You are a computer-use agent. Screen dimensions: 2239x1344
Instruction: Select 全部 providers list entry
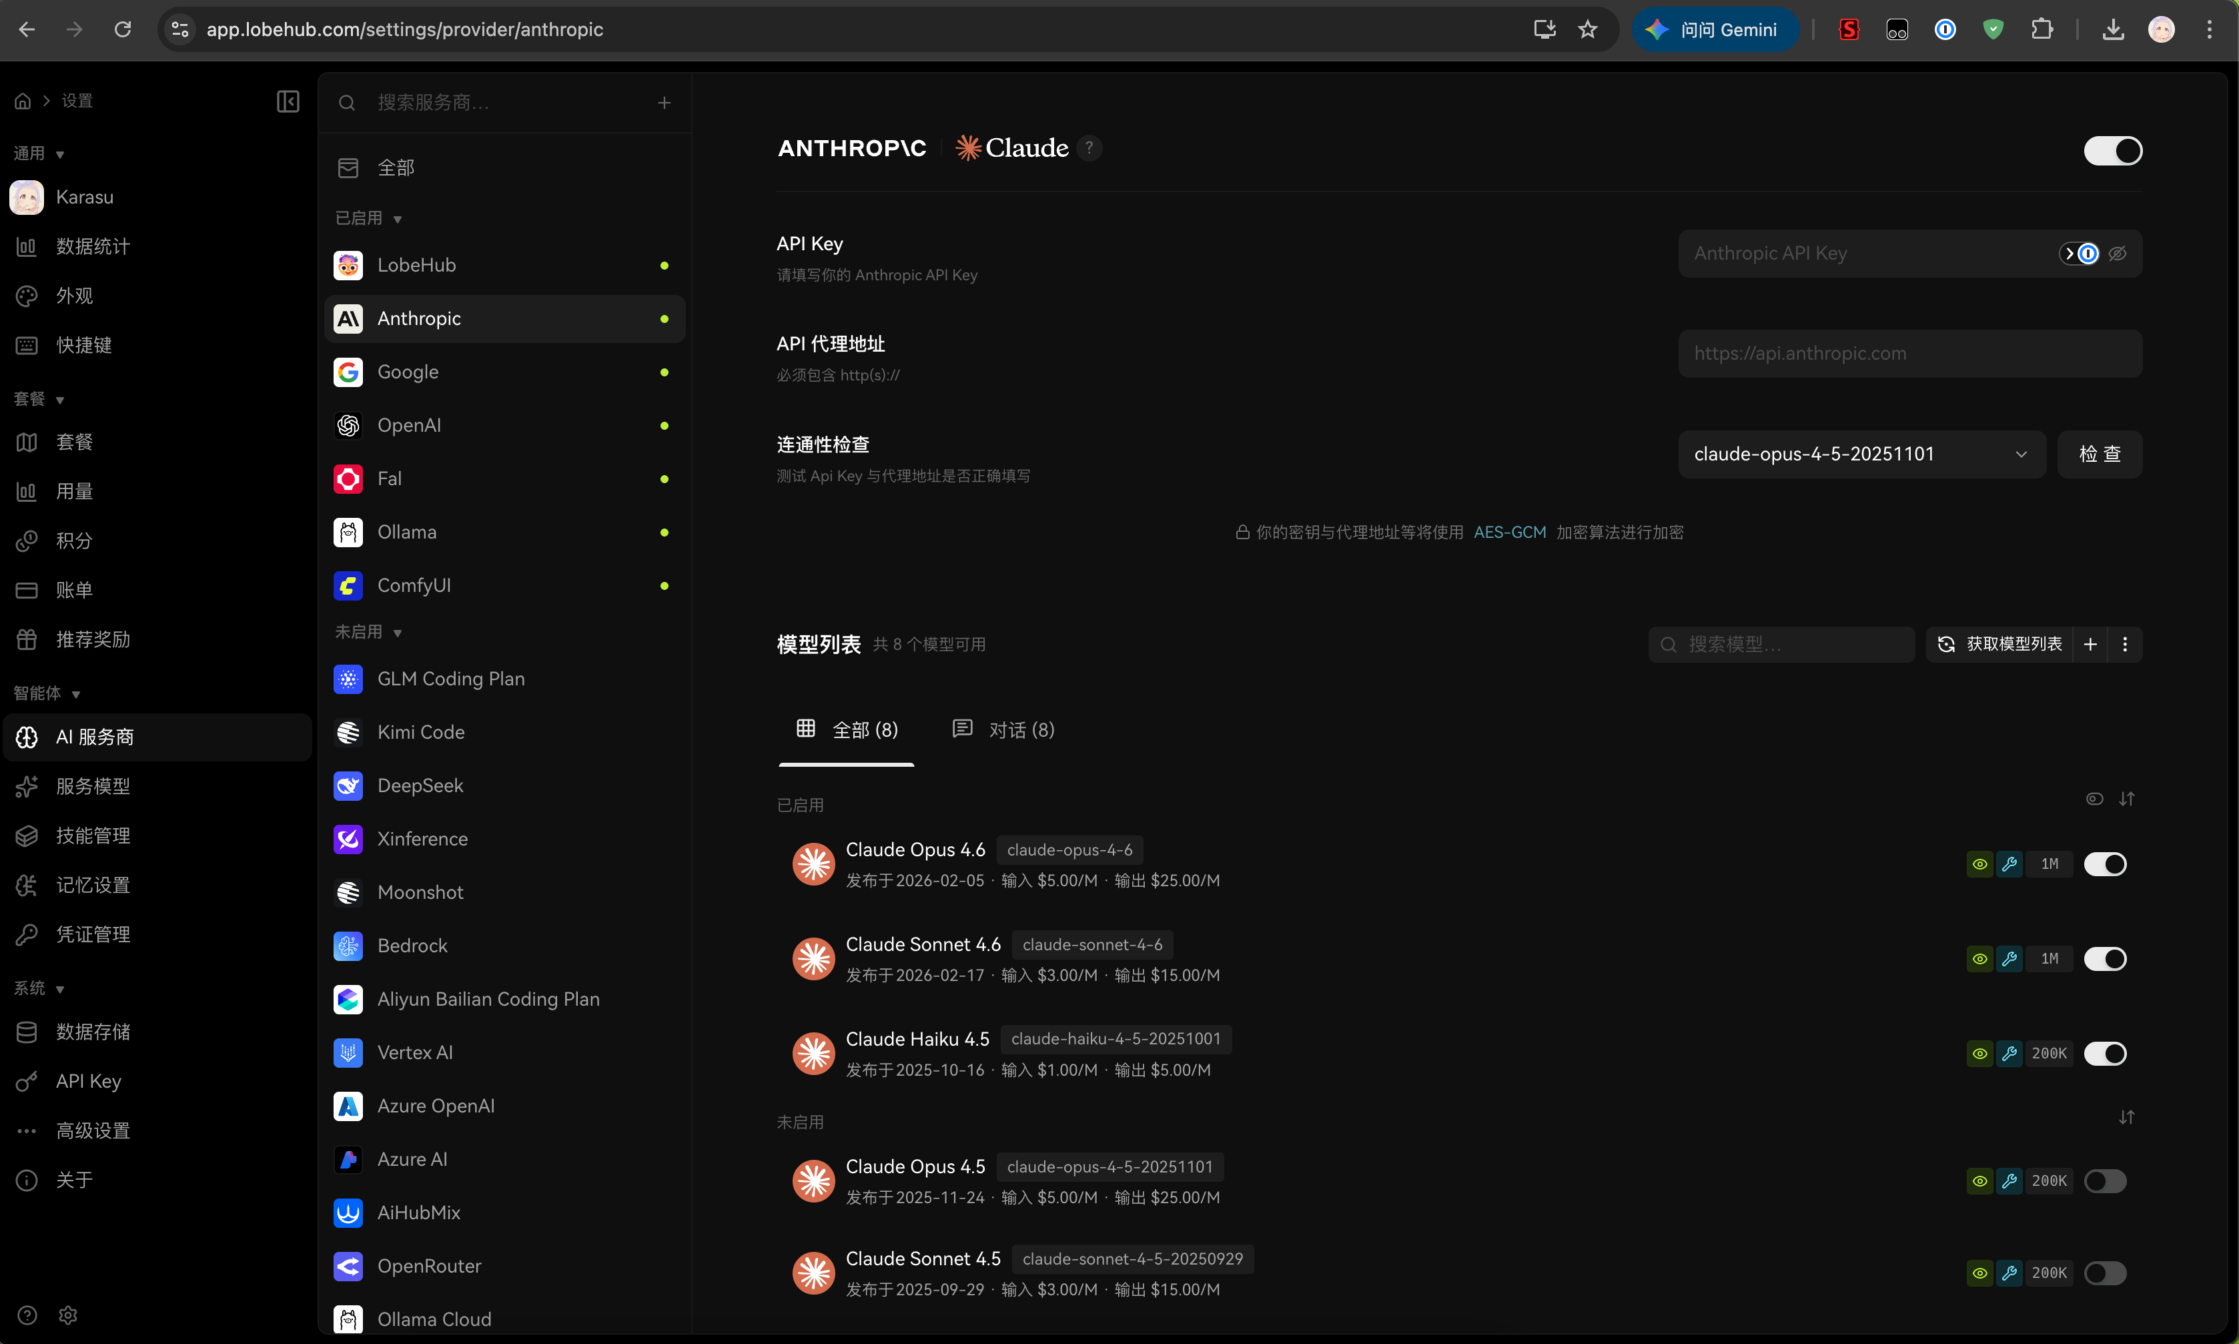coord(504,167)
